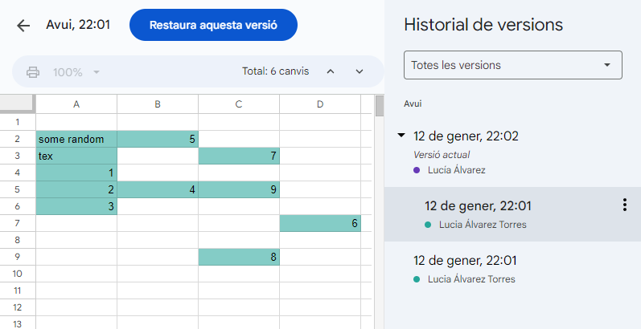Open the 100% zoom dropdown
The width and height of the screenshot is (641, 329).
(76, 72)
